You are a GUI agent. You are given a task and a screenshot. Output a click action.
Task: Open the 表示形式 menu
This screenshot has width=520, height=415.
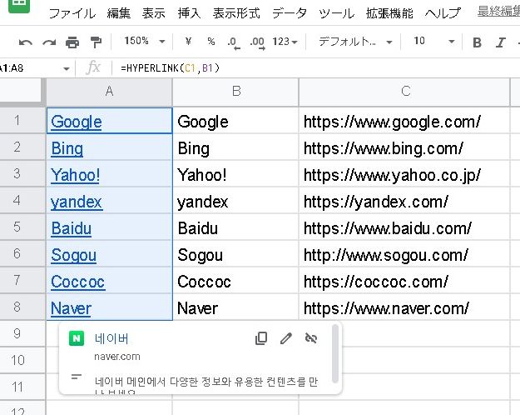236,13
